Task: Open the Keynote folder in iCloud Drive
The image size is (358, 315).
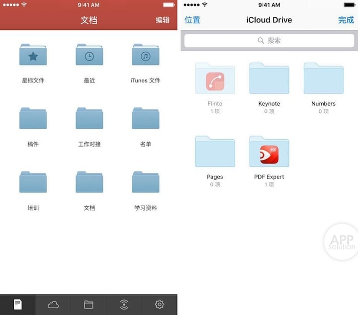Action: 269,79
